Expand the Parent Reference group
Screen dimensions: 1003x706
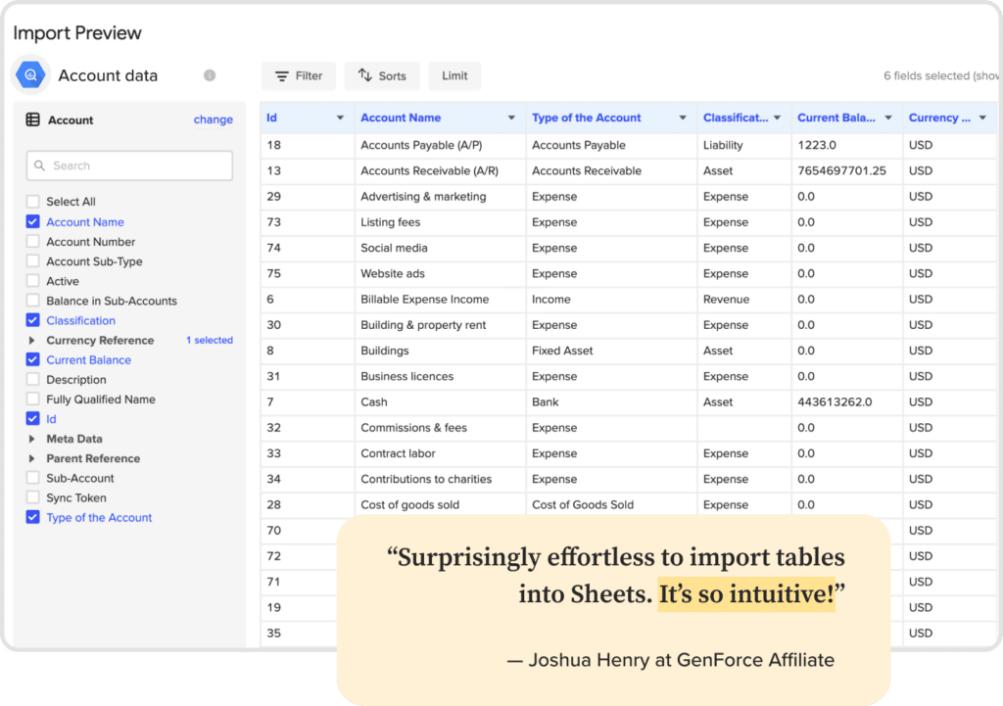tap(31, 458)
